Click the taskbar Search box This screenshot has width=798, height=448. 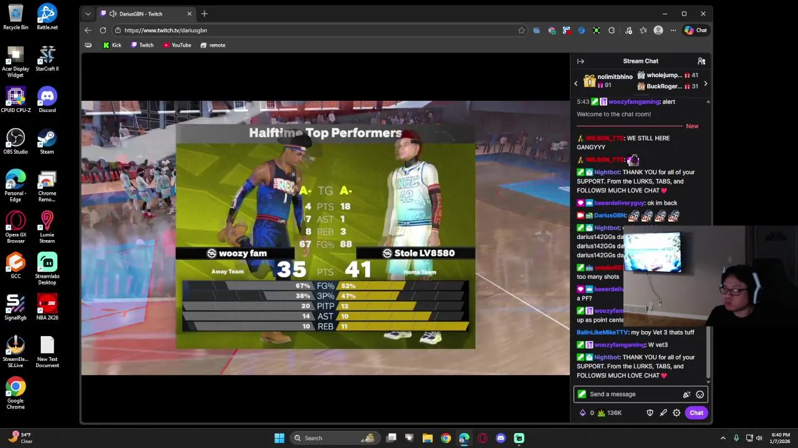pyautogui.click(x=335, y=438)
